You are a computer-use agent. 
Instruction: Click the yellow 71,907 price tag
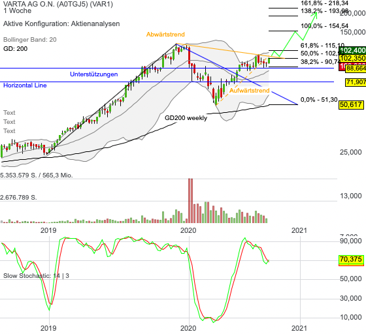[x=356, y=82]
